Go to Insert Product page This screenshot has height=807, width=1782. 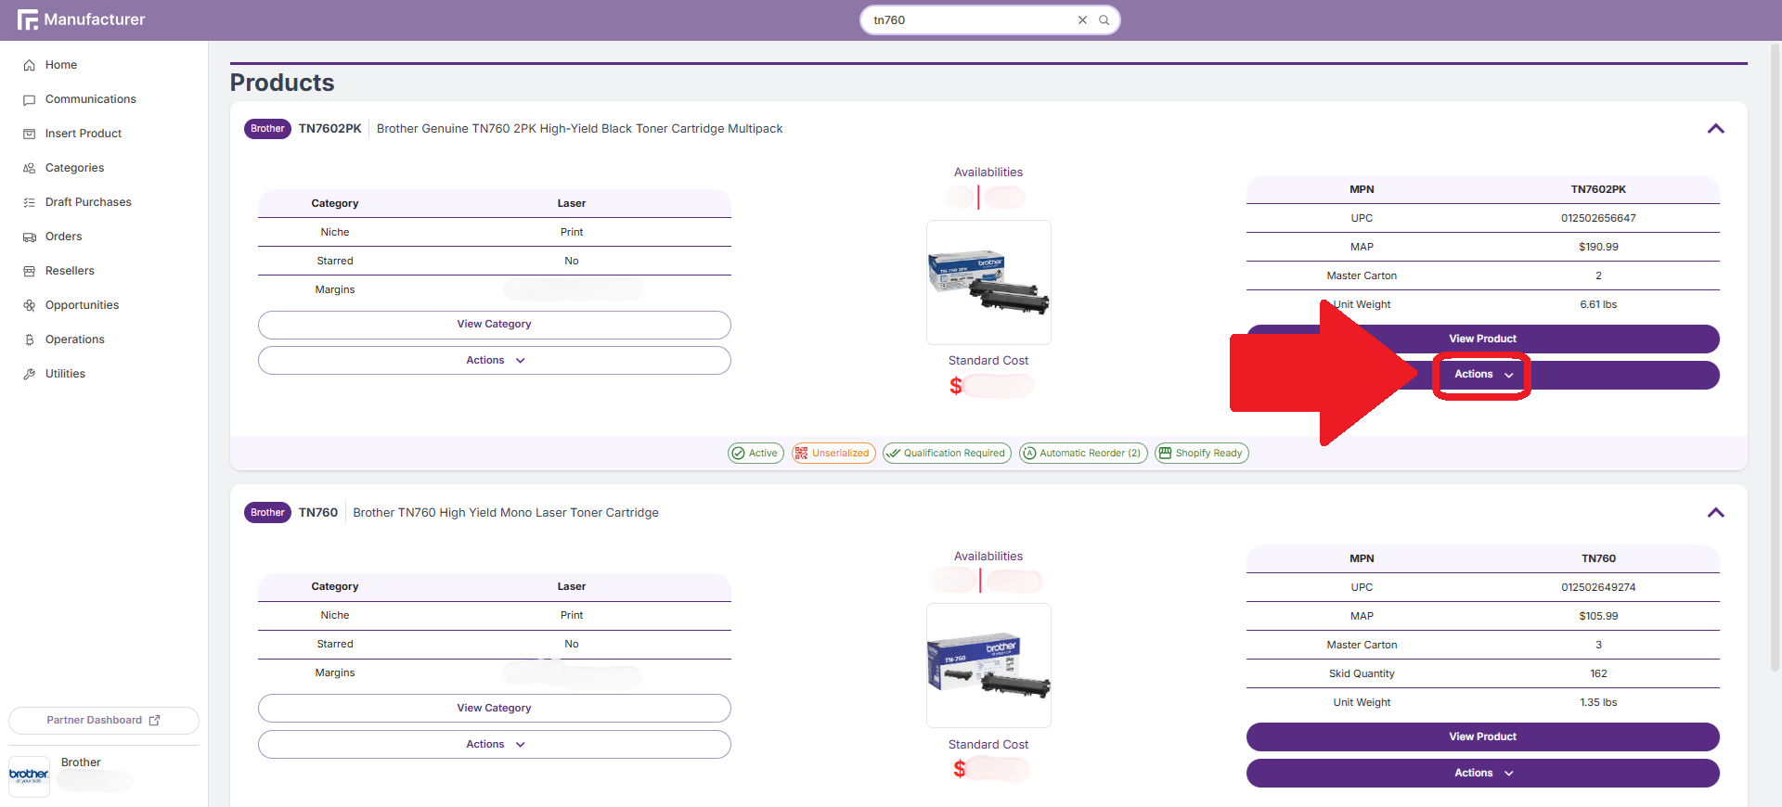pos(84,134)
